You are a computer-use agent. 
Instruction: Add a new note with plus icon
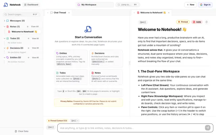point(28,27)
